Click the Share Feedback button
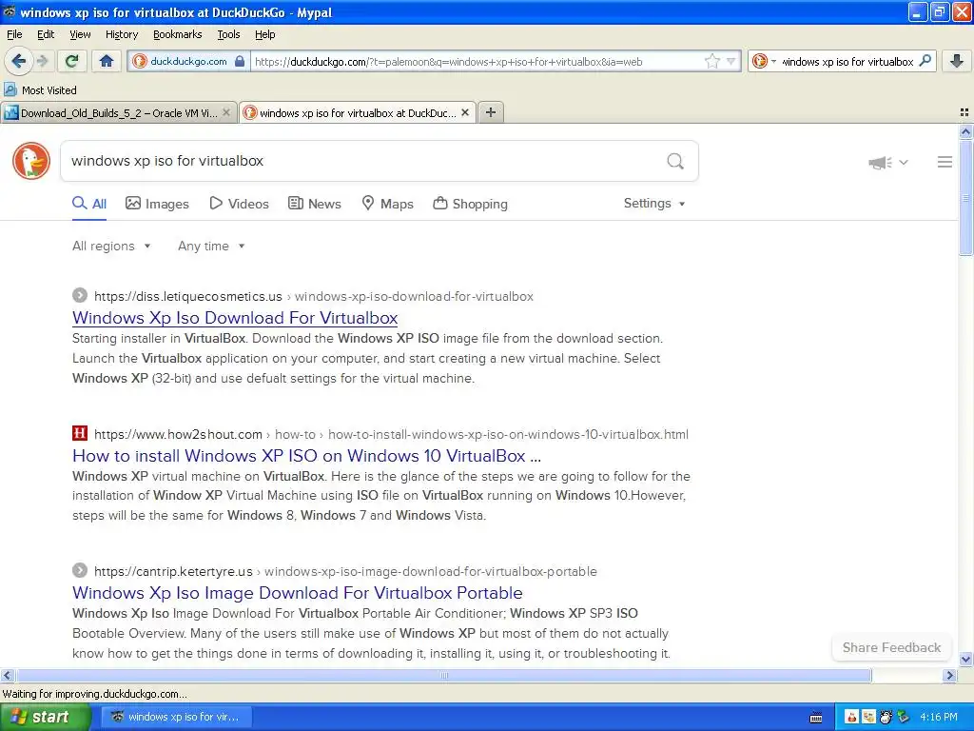Image resolution: width=974 pixels, height=731 pixels. [x=891, y=647]
